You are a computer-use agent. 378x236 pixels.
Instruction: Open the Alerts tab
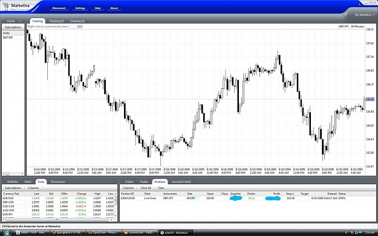[28, 182]
